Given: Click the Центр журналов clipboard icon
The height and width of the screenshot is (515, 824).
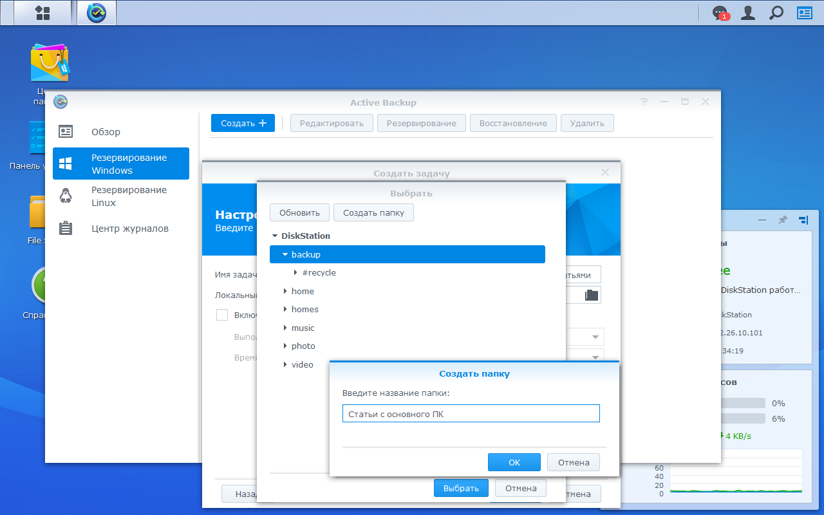Looking at the screenshot, I should (66, 229).
